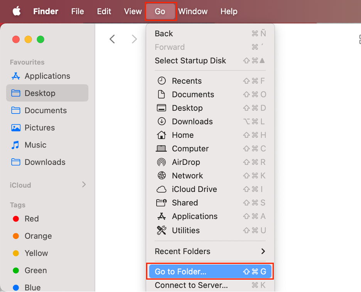
Task: Click the Back navigation arrow
Action: point(112,39)
